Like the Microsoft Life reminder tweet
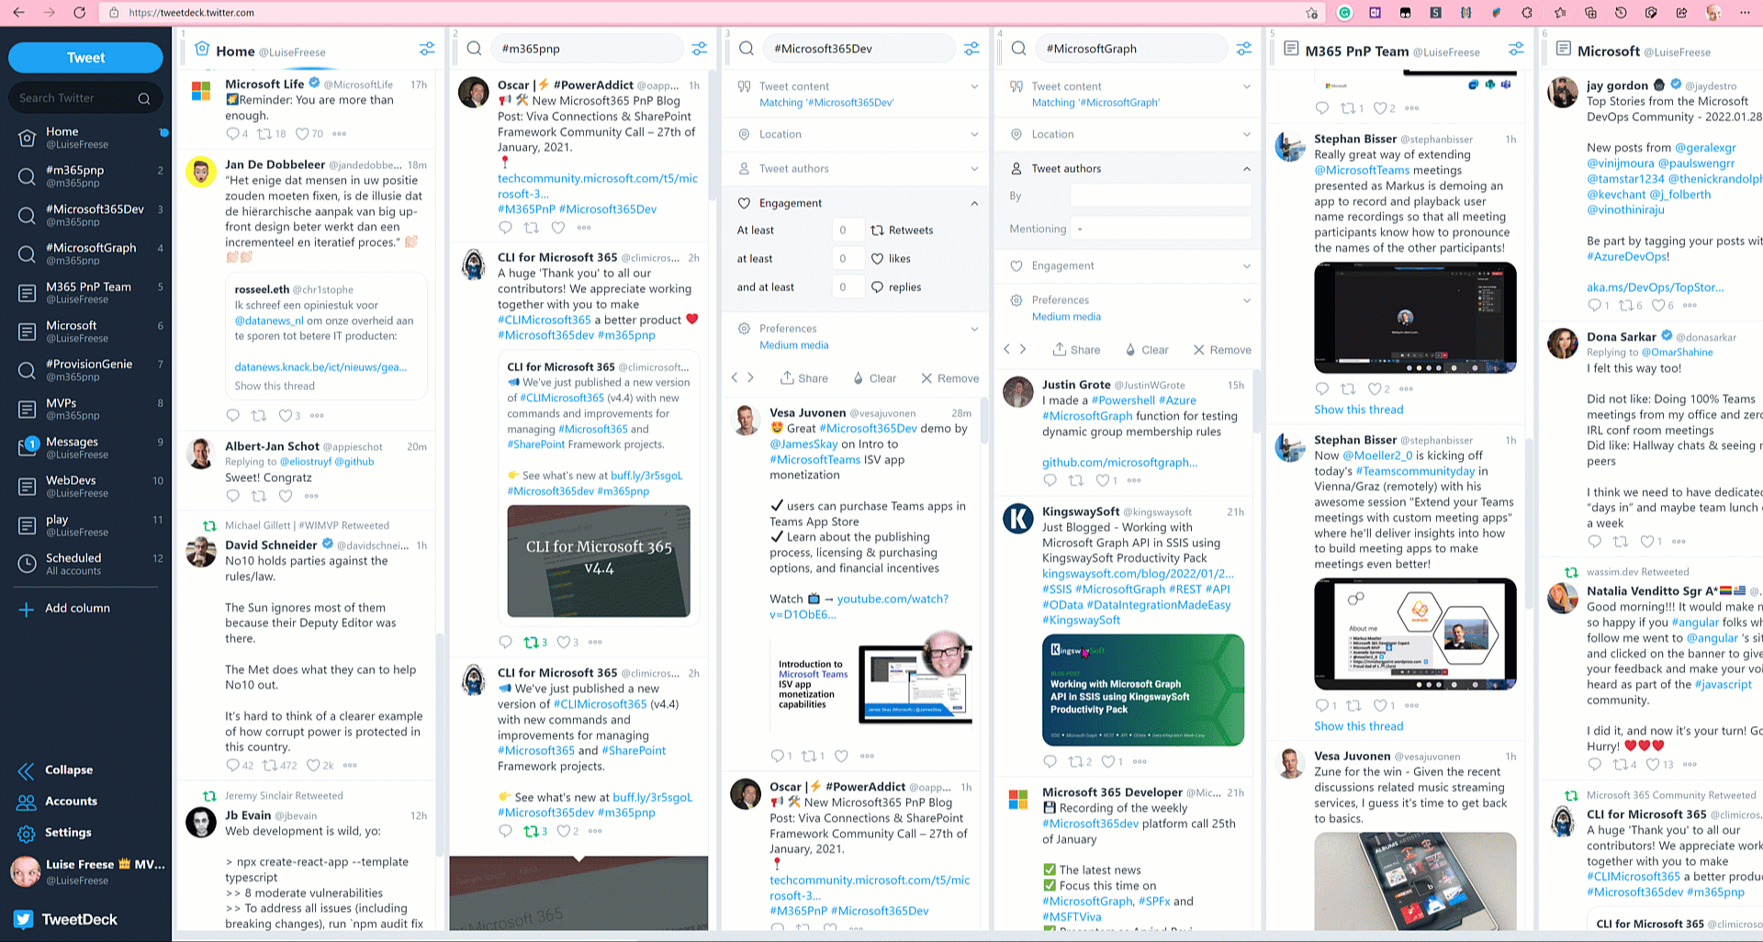Screen dimensions: 1763x942 point(302,134)
